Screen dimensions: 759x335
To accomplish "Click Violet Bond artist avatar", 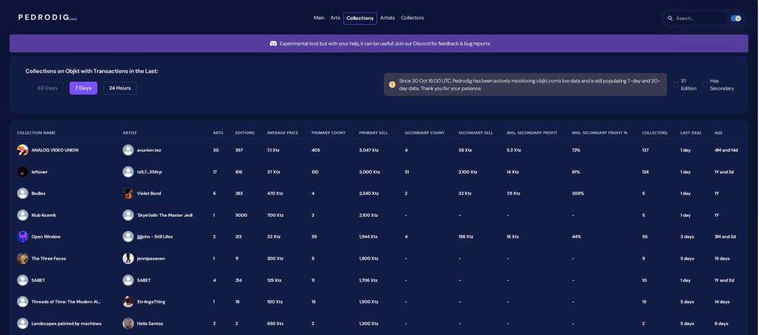I will point(128,193).
